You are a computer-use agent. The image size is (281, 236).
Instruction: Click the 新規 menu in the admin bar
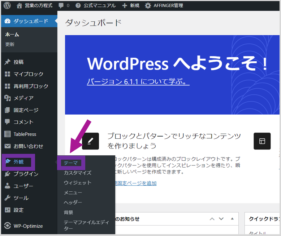click(131, 5)
